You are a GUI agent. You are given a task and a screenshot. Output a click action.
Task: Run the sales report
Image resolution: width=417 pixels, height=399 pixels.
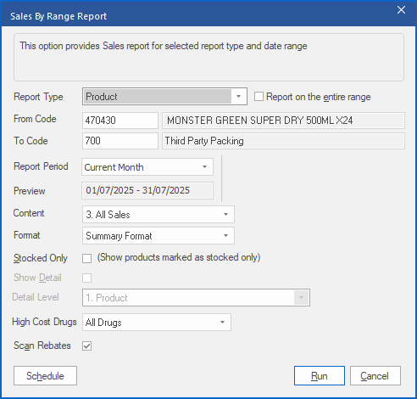(x=320, y=376)
